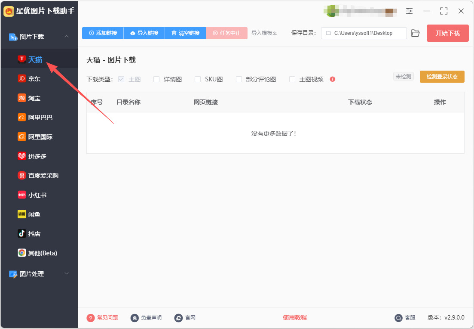Image resolution: width=474 pixels, height=329 pixels.
Task: Click the 图片下载 section icon
Action: tap(13, 37)
